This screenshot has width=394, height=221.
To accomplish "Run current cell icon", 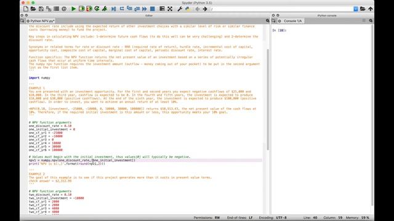I will [x=81, y=9].
